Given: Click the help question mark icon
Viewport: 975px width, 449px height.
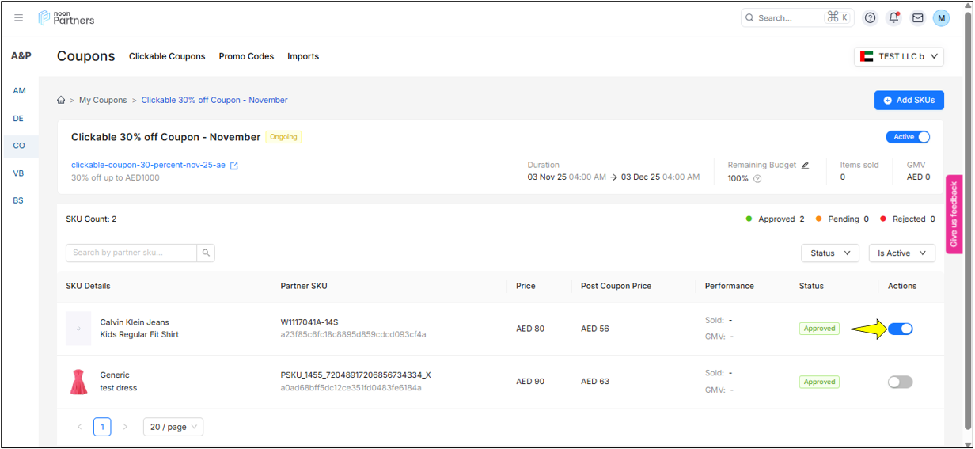Looking at the screenshot, I should coord(870,17).
